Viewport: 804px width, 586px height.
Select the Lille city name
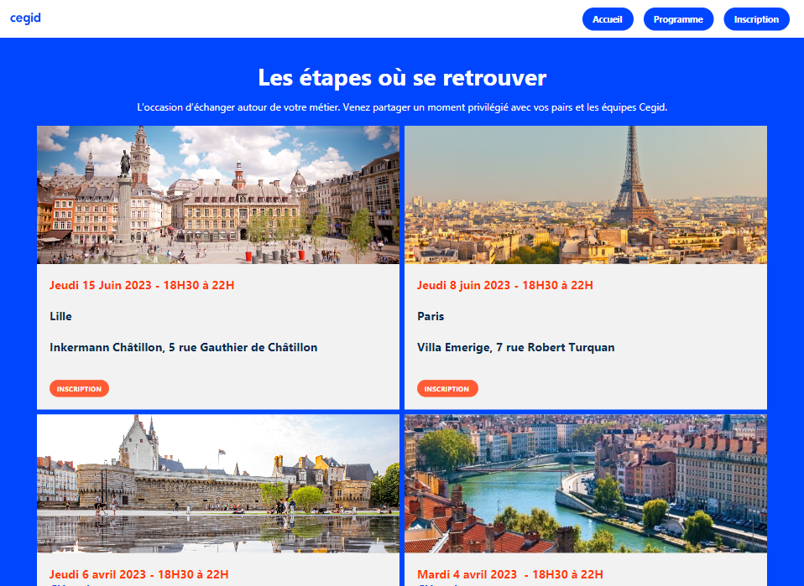[60, 316]
